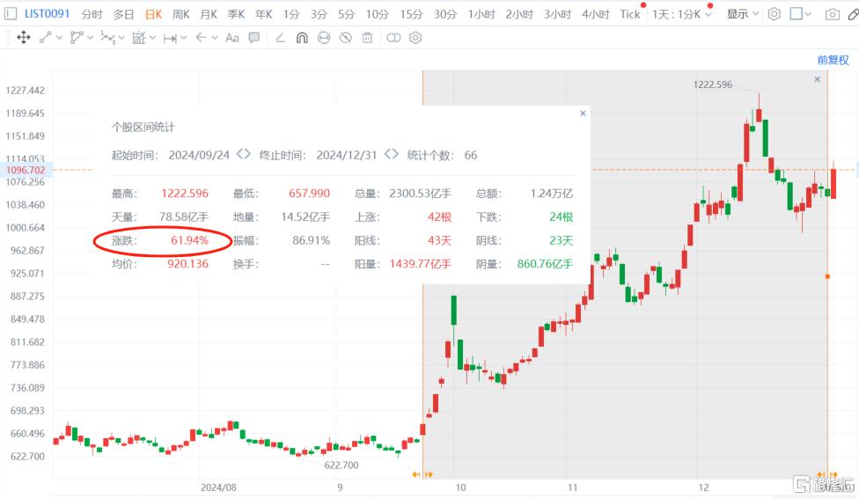This screenshot has width=859, height=499.
Task: Select the trend line drawing tool
Action: [46, 38]
